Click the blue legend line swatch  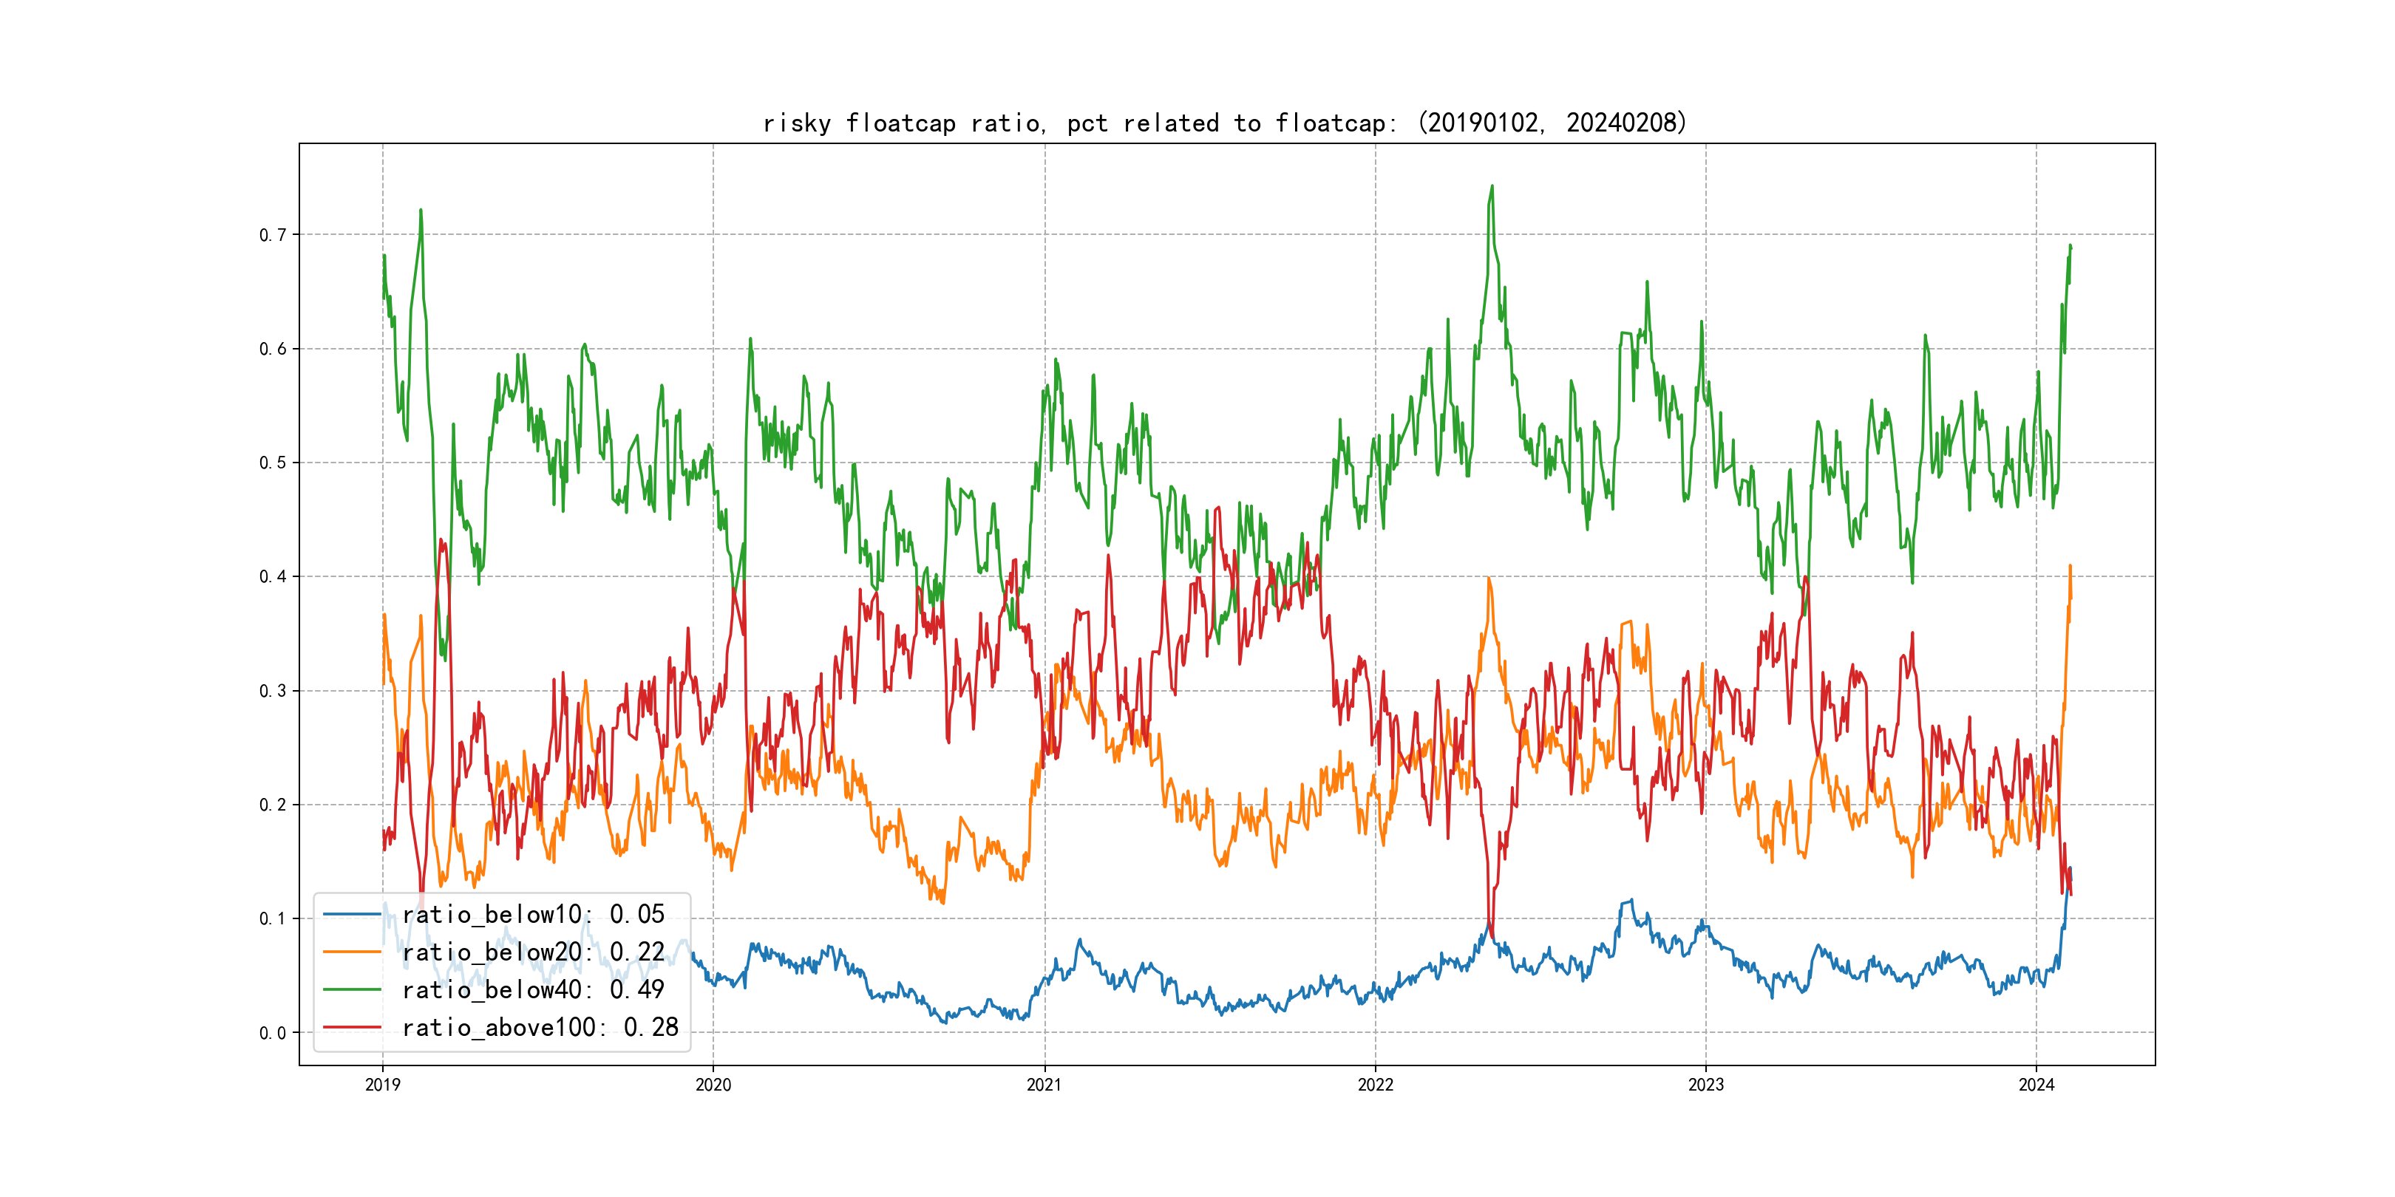click(x=351, y=915)
